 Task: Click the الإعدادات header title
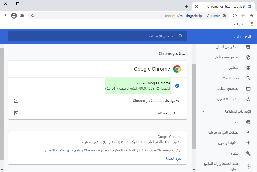point(243,37)
